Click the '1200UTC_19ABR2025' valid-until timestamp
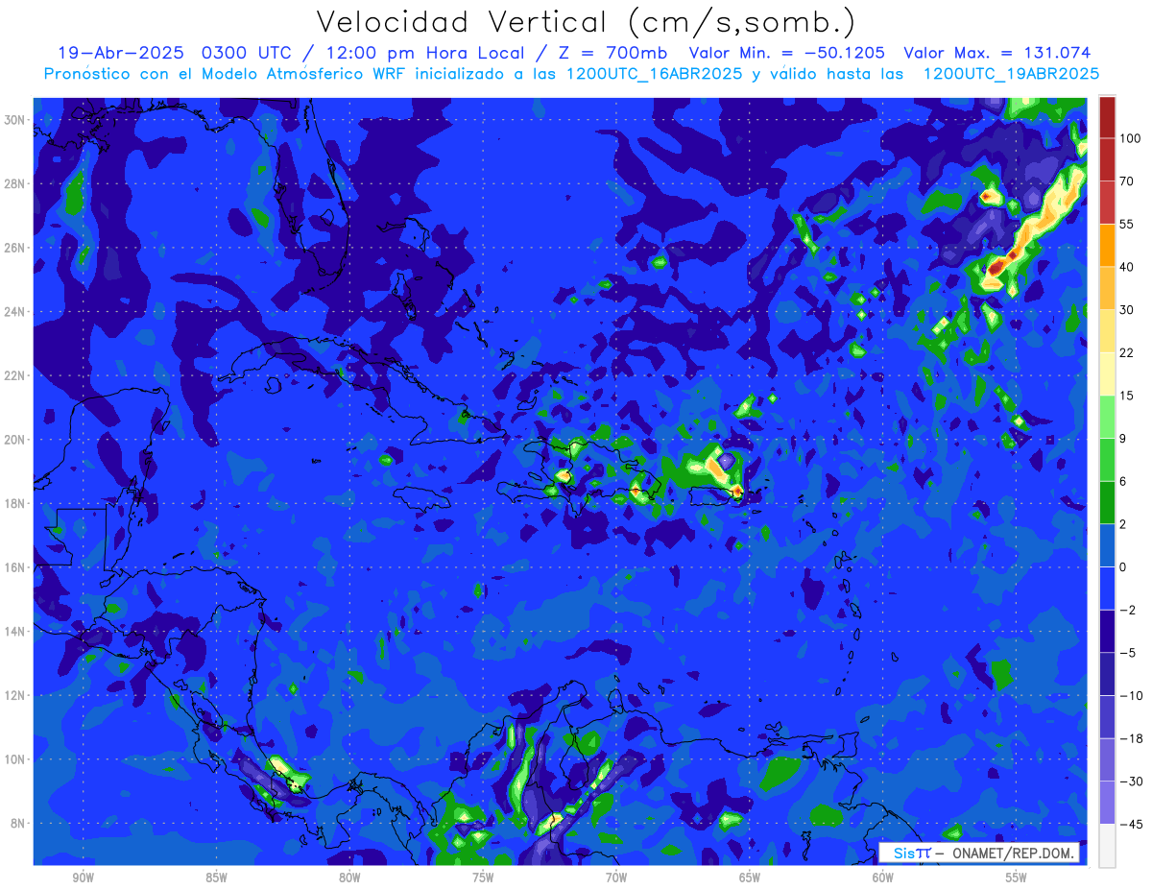Viewport: 1152px width, 890px height. pos(1011,74)
